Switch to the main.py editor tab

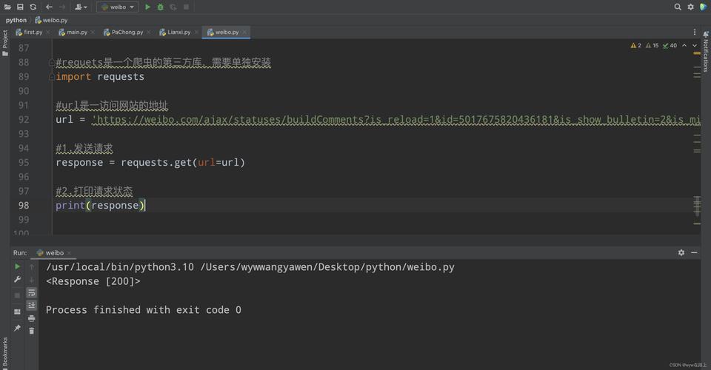coord(76,32)
